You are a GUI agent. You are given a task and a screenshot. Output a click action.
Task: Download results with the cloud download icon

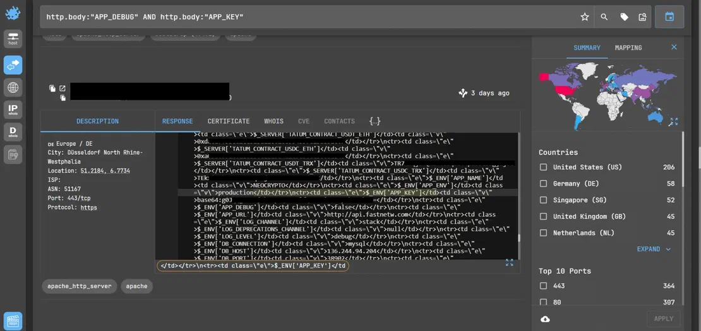point(545,319)
